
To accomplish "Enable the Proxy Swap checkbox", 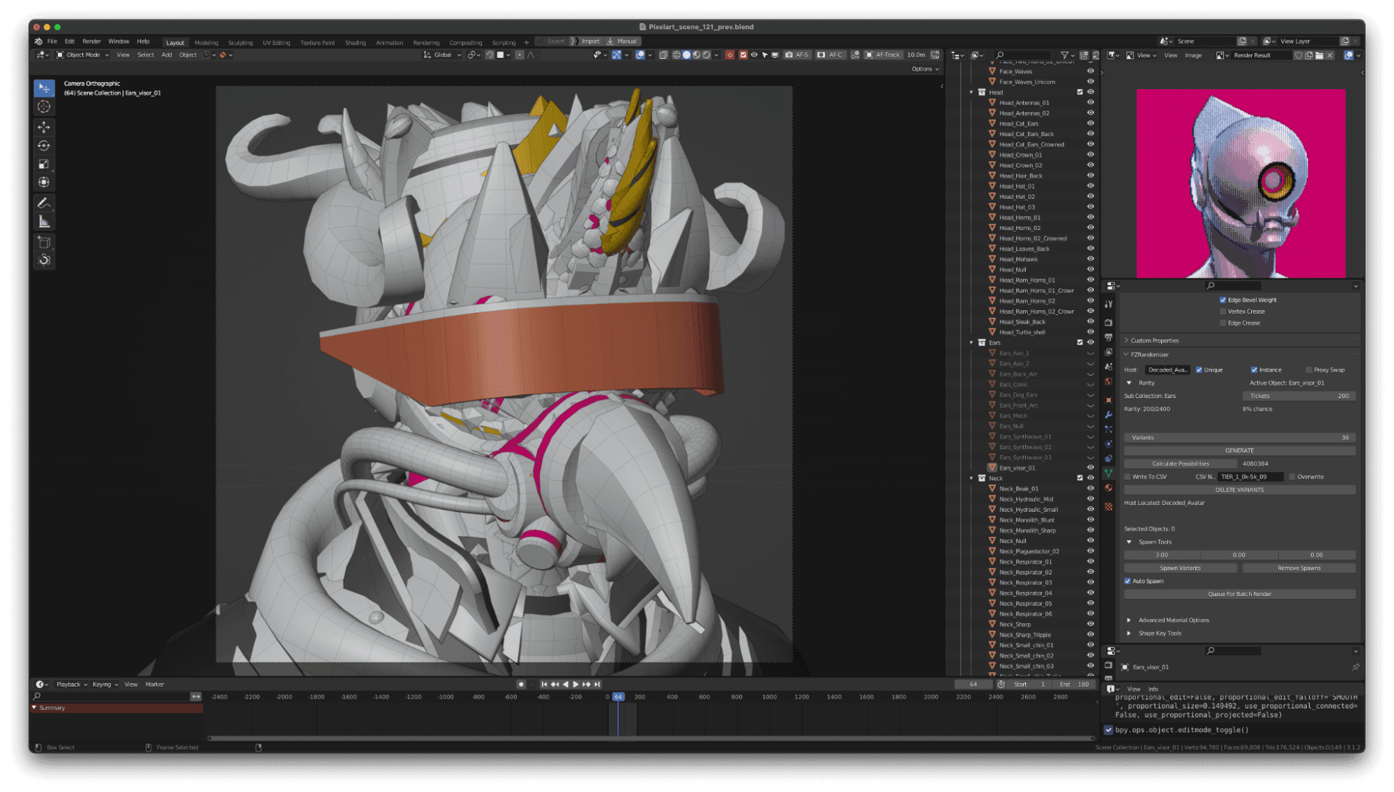I will (x=1309, y=370).
